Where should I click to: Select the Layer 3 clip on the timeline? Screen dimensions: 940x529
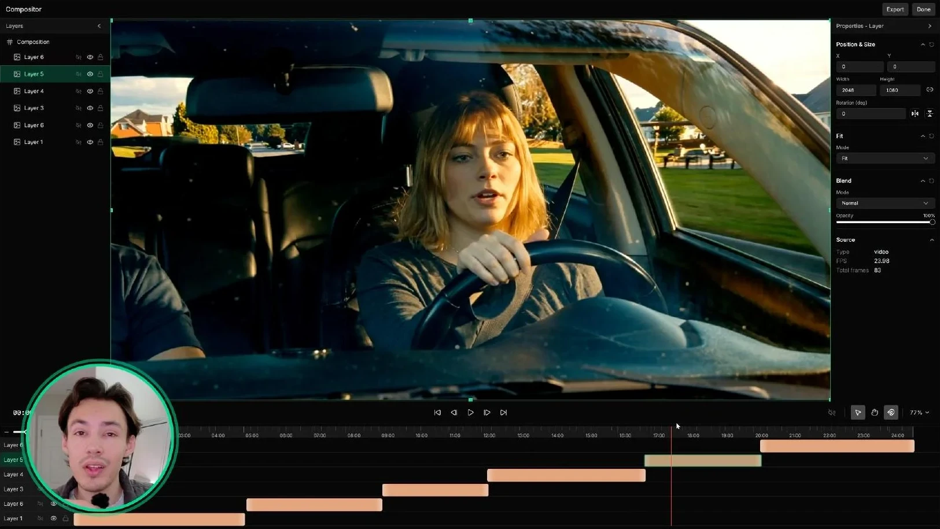point(436,490)
